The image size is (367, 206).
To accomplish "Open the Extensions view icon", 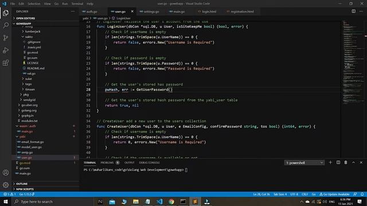I will tap(6, 62).
